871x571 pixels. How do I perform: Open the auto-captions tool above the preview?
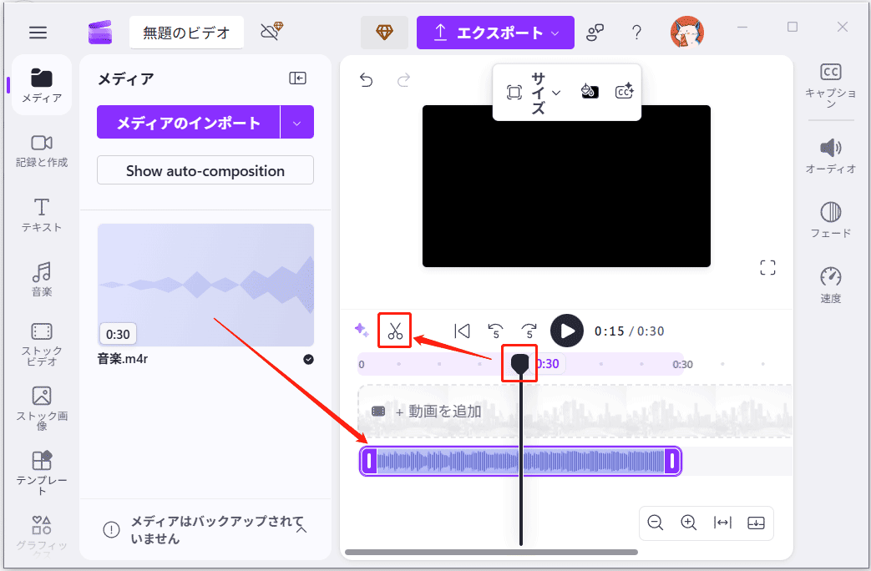624,92
